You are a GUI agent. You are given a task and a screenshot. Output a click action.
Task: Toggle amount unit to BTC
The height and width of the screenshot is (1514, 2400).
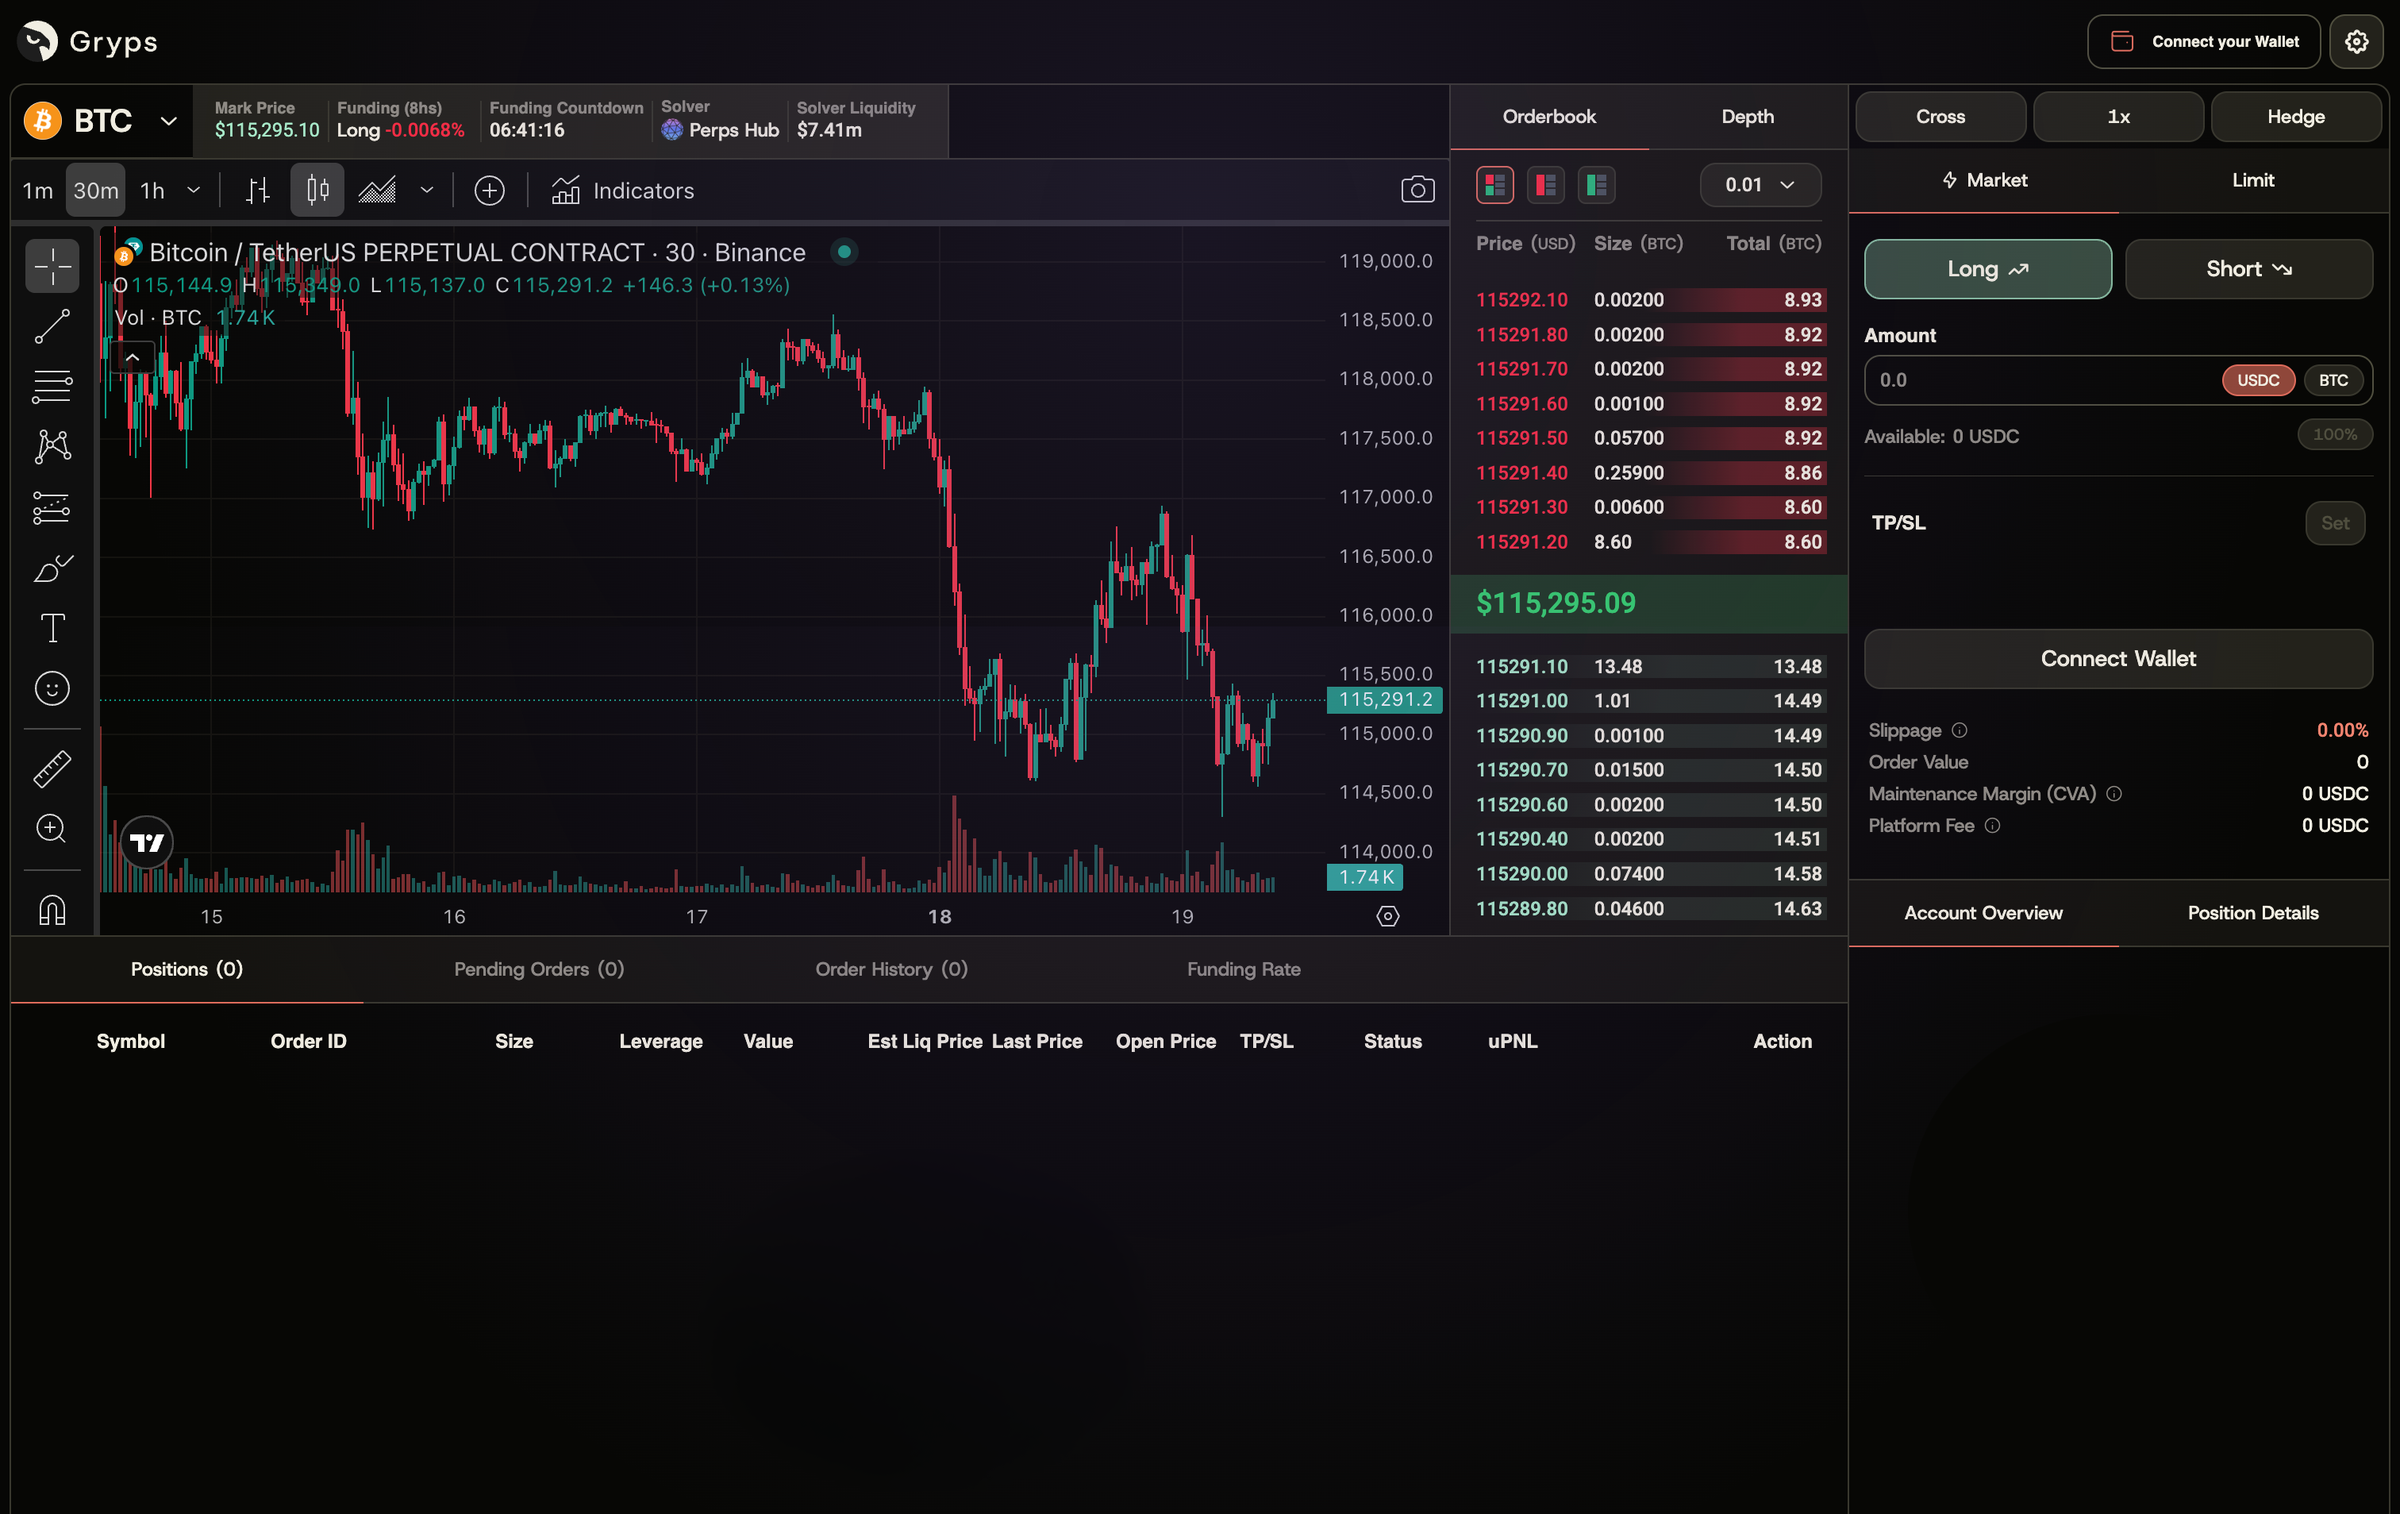tap(2333, 379)
